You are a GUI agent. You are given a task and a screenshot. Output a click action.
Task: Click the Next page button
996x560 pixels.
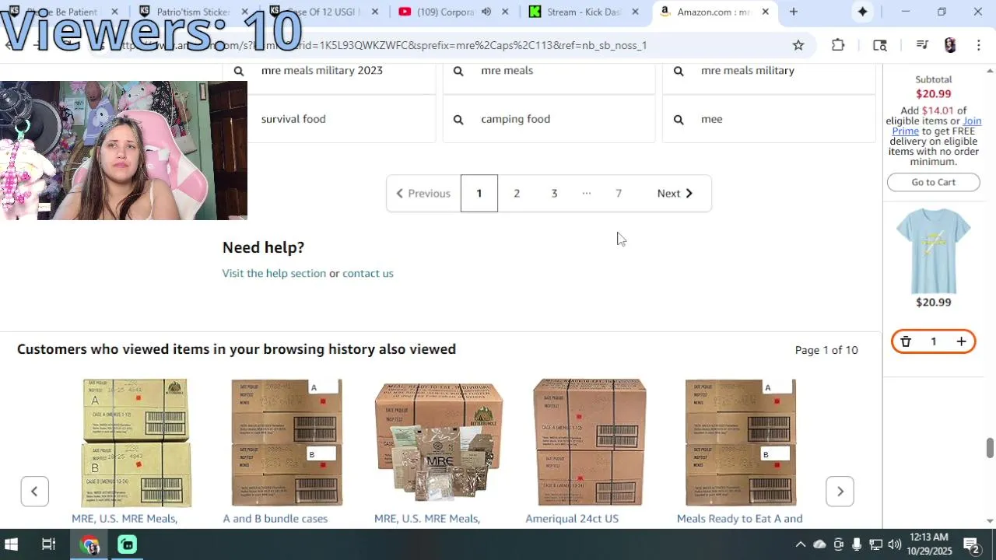pos(675,193)
